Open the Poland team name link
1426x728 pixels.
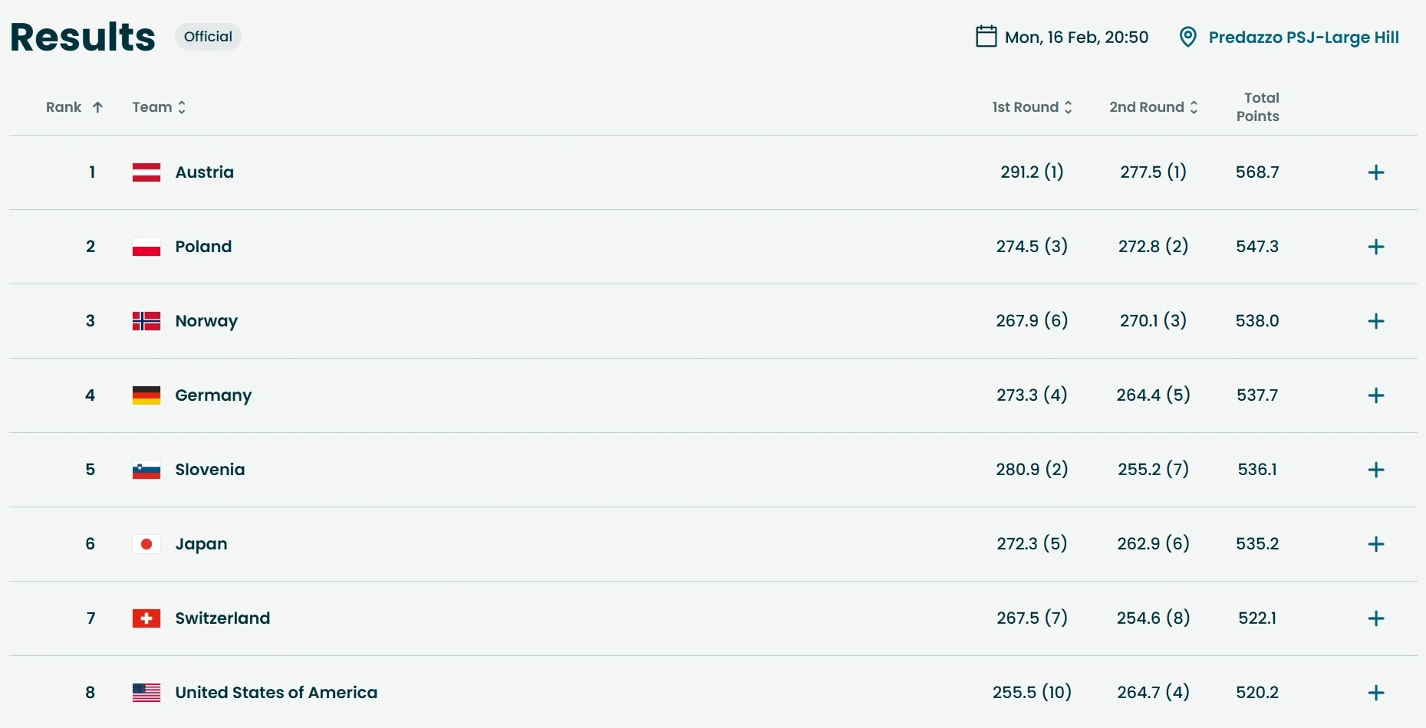(203, 247)
